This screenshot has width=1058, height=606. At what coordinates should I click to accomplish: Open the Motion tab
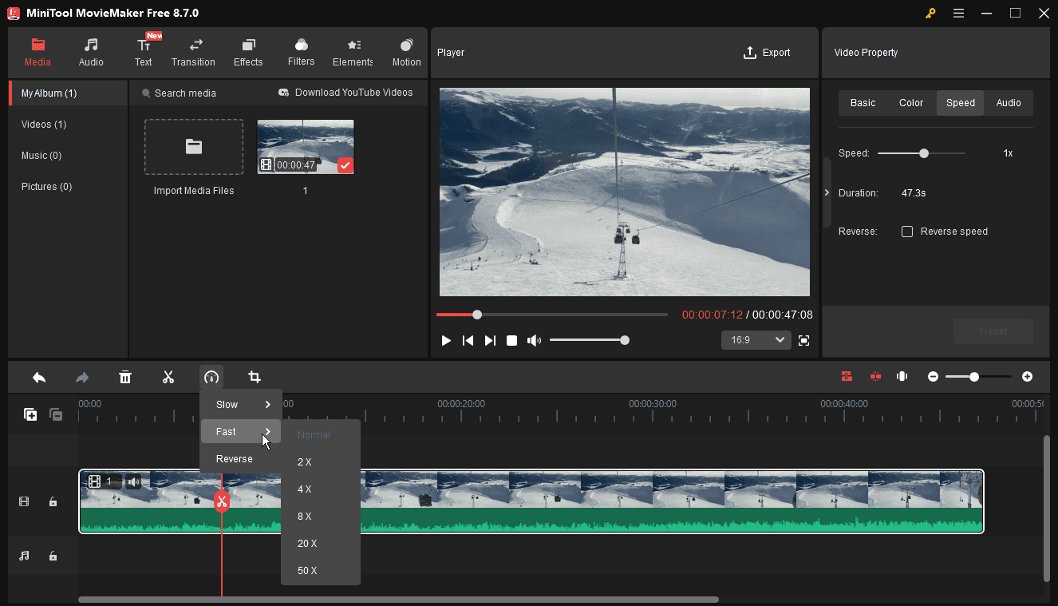click(x=406, y=53)
